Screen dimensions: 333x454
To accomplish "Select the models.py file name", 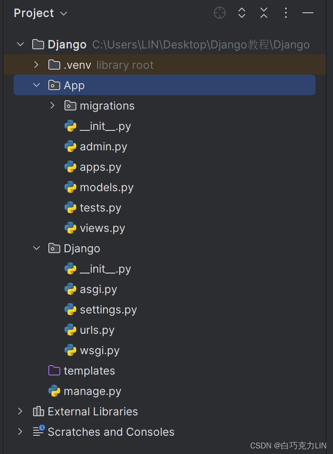I will pyautogui.click(x=106, y=188).
